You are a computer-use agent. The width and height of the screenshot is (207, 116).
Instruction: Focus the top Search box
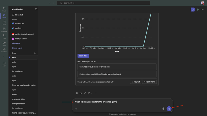point(103,3)
